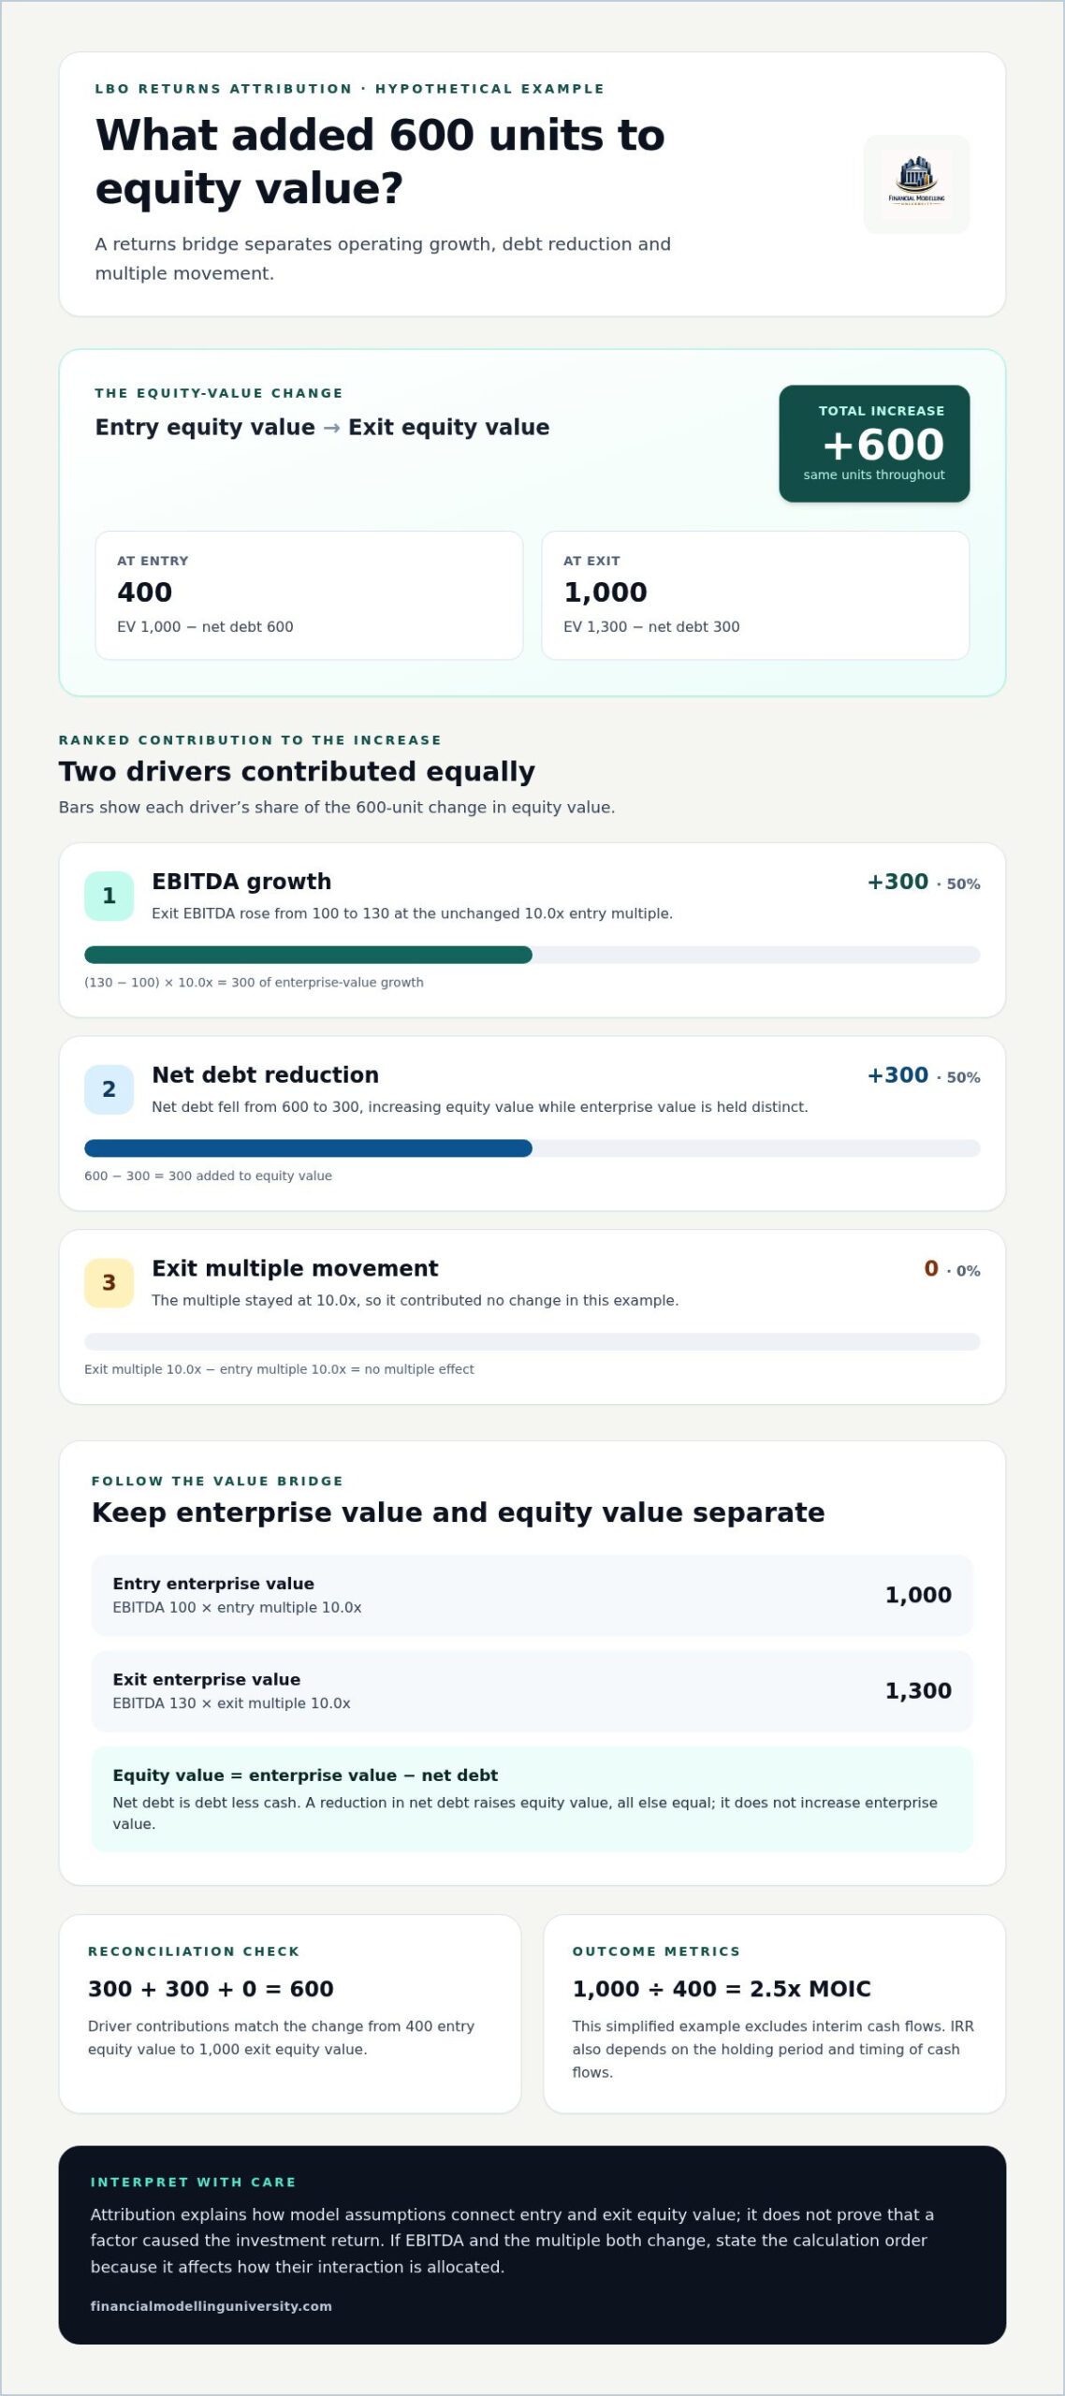This screenshot has height=2396, width=1065.
Task: Click 'EBITDA 130 × exit multiple 10.0x' text
Action: click(231, 1703)
